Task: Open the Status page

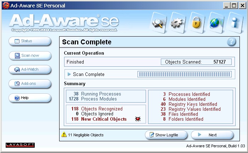Action: pyautogui.click(x=30, y=41)
